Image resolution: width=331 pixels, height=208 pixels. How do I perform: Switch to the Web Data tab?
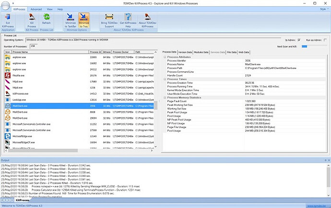pos(244,52)
